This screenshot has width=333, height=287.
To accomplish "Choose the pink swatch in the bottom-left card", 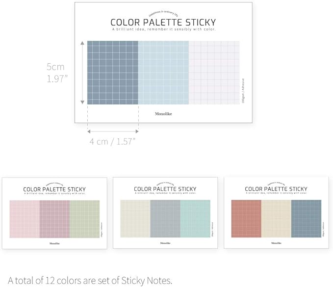I will click(x=25, y=219).
